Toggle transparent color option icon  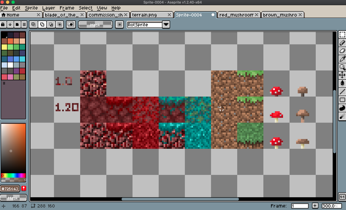coord(71,25)
